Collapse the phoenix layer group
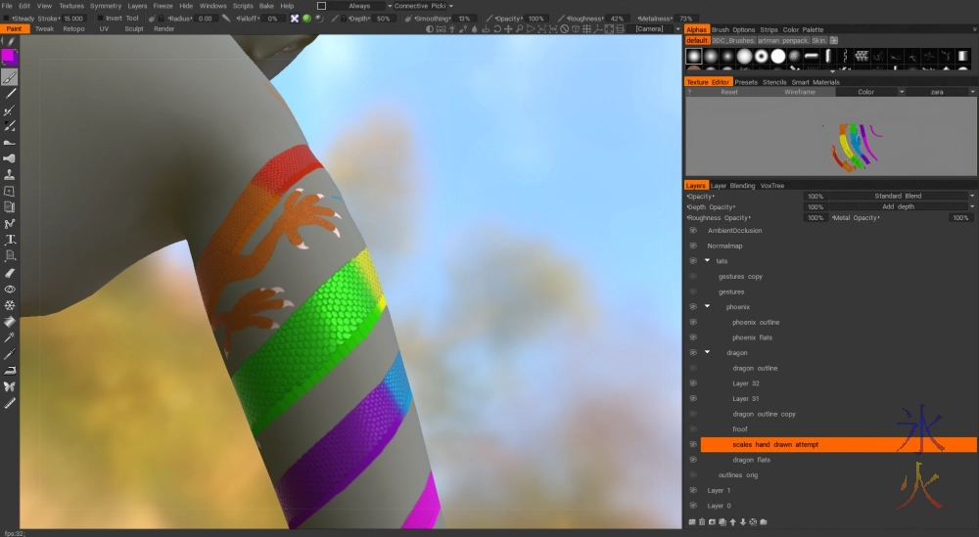979x537 pixels. pos(707,307)
